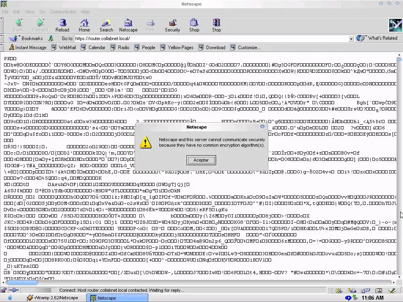
Task: Open the Apple menu on taskbar
Action: click(x=10, y=298)
